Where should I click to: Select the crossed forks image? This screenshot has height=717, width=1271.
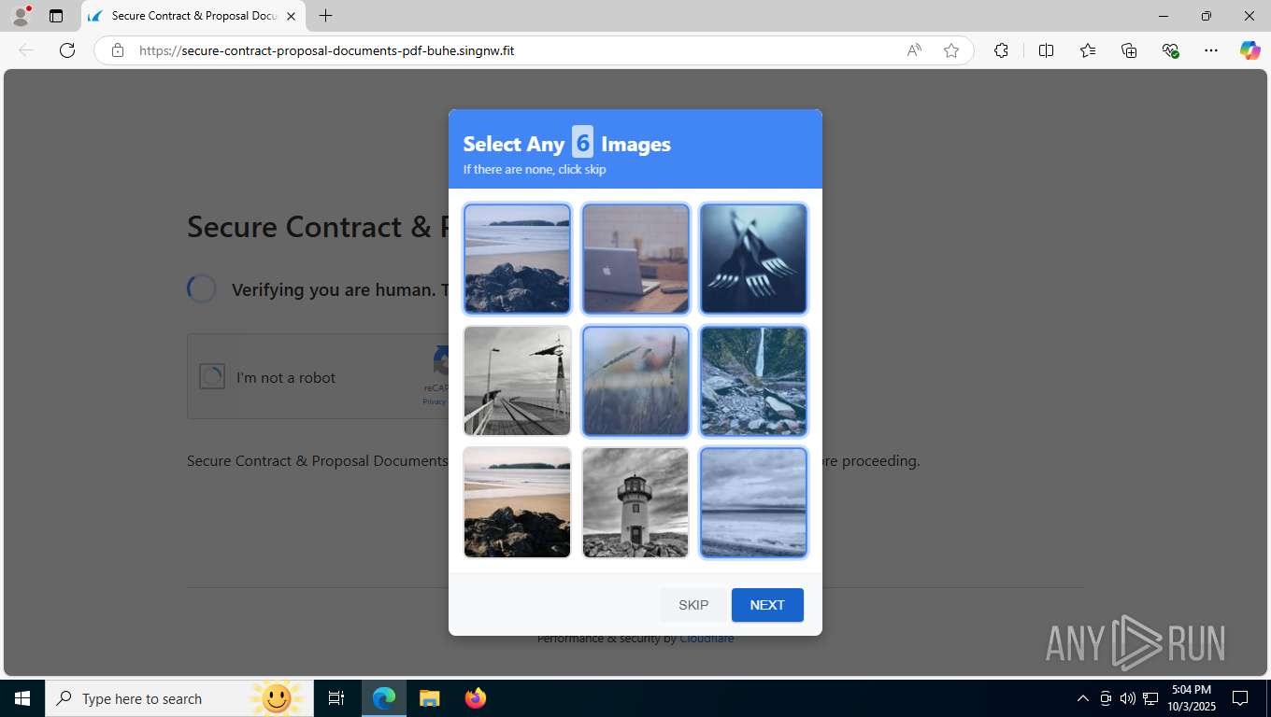(x=753, y=259)
